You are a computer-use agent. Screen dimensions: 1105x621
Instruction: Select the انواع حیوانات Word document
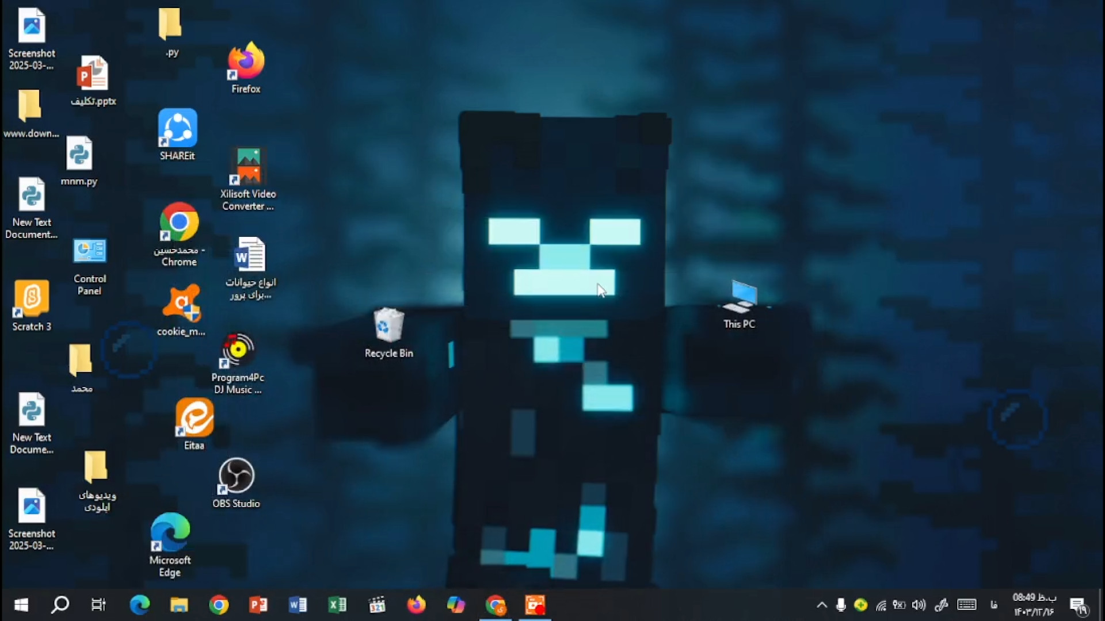[x=250, y=269]
